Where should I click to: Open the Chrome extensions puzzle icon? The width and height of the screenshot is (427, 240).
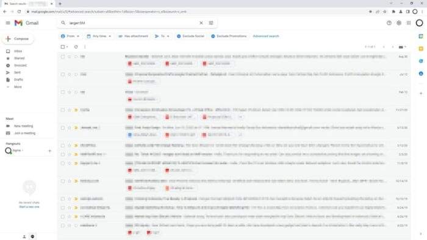pos(393,12)
